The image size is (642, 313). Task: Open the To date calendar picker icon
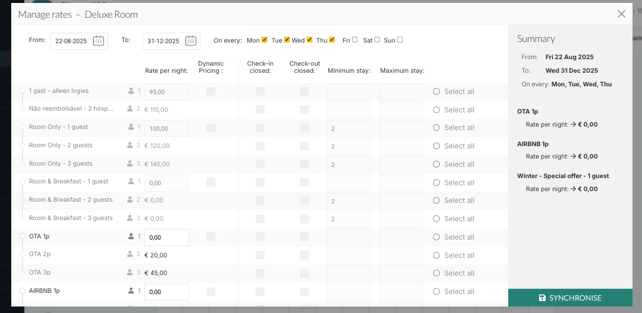(191, 41)
